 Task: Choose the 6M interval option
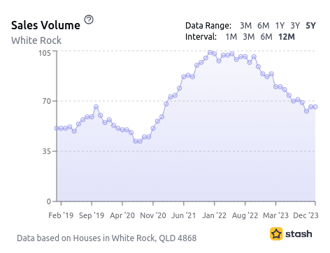266,37
